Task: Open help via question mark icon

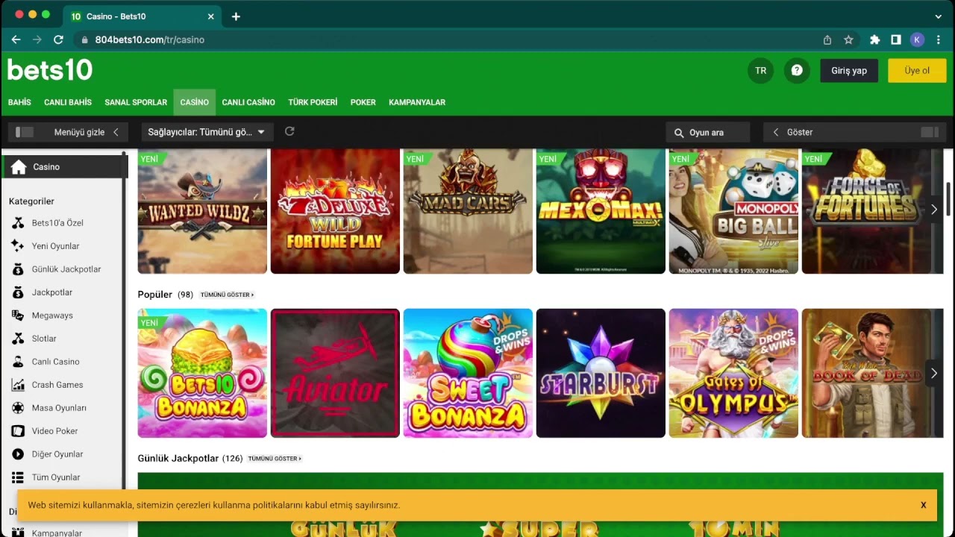Action: (797, 70)
